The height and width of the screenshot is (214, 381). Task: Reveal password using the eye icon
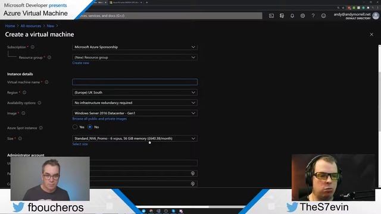[193, 173]
